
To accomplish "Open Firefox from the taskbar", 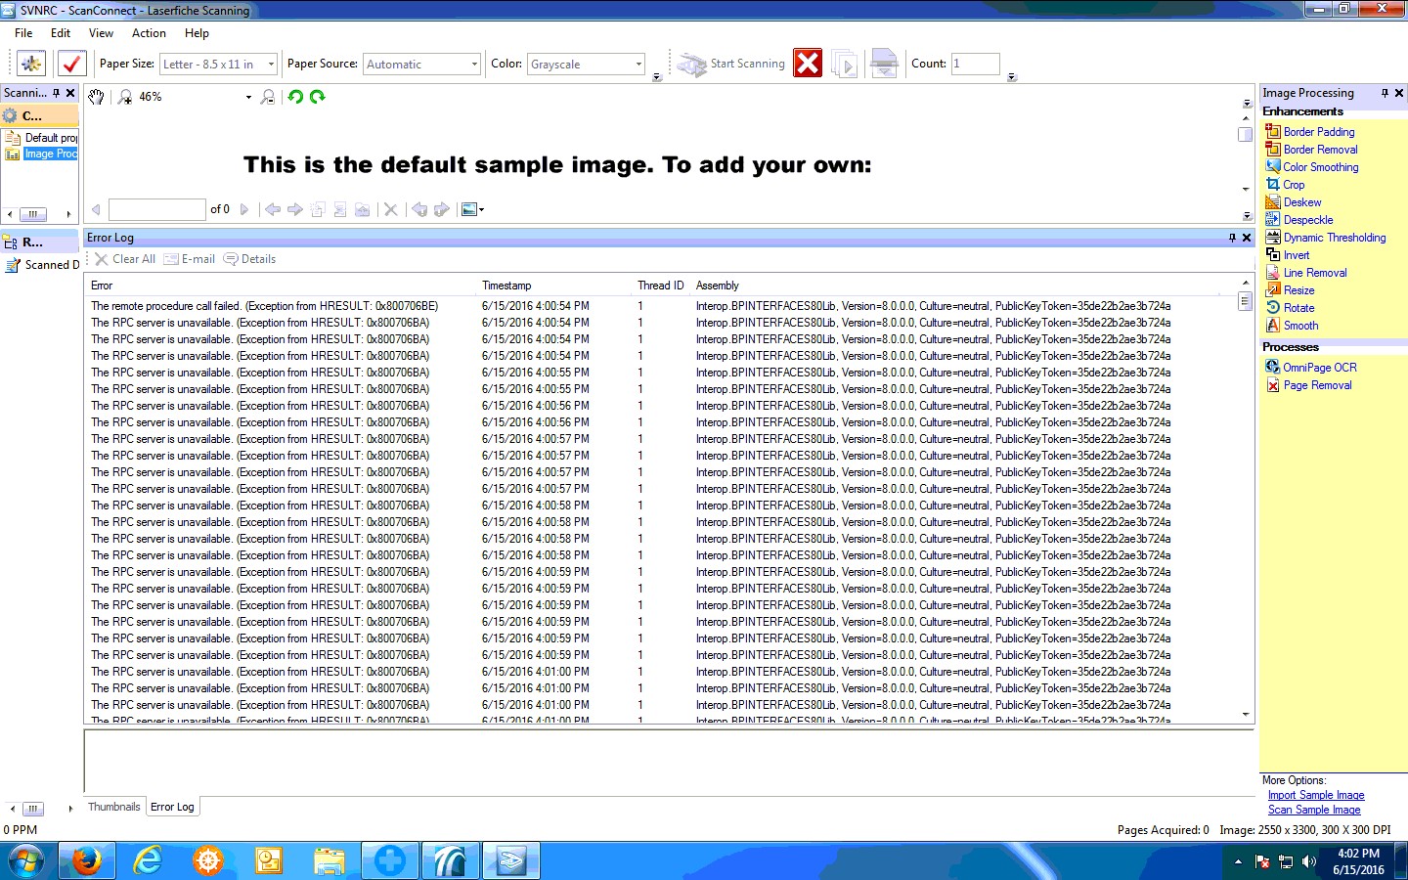I will tap(86, 861).
